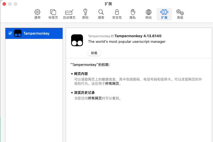213x142 pixels.
Task: Go to the 密码 (Passwords) tab
Action: (x=85, y=14)
